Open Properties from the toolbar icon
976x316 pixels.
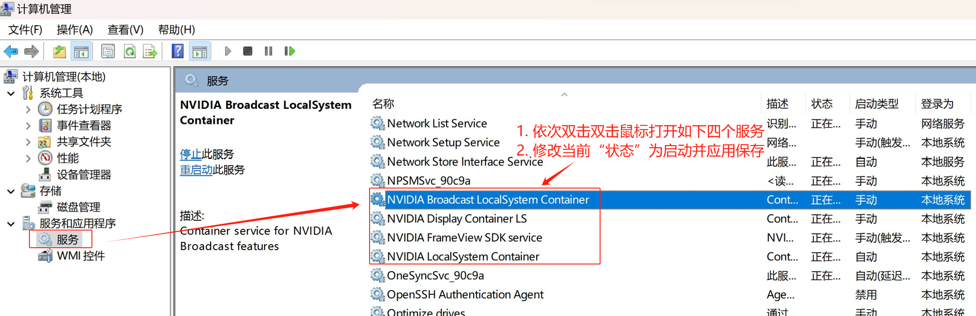(108, 52)
